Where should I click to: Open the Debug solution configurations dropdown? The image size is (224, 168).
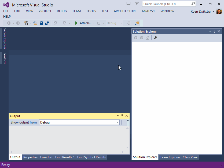point(114,23)
